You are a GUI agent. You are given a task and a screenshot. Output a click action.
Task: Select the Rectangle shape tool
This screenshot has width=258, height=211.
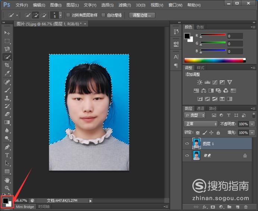click(7, 171)
